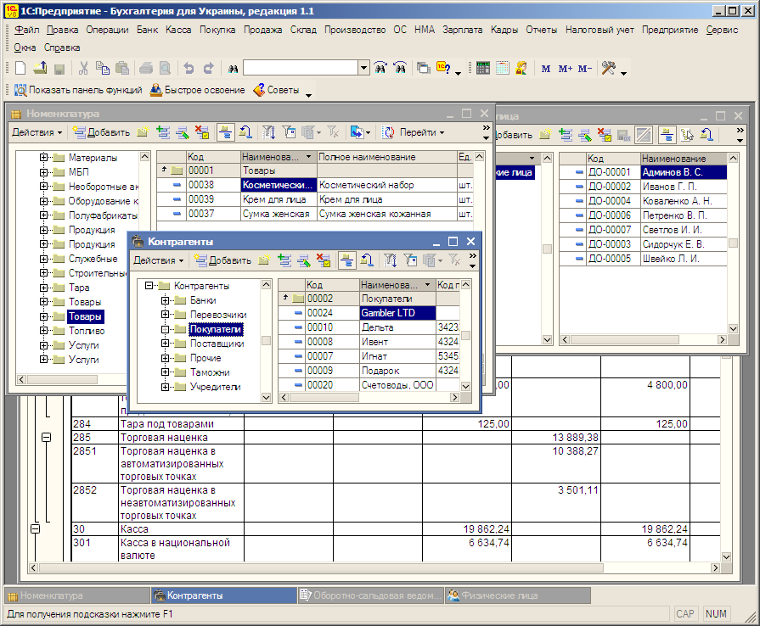Click the M+ memory button

pyautogui.click(x=566, y=69)
